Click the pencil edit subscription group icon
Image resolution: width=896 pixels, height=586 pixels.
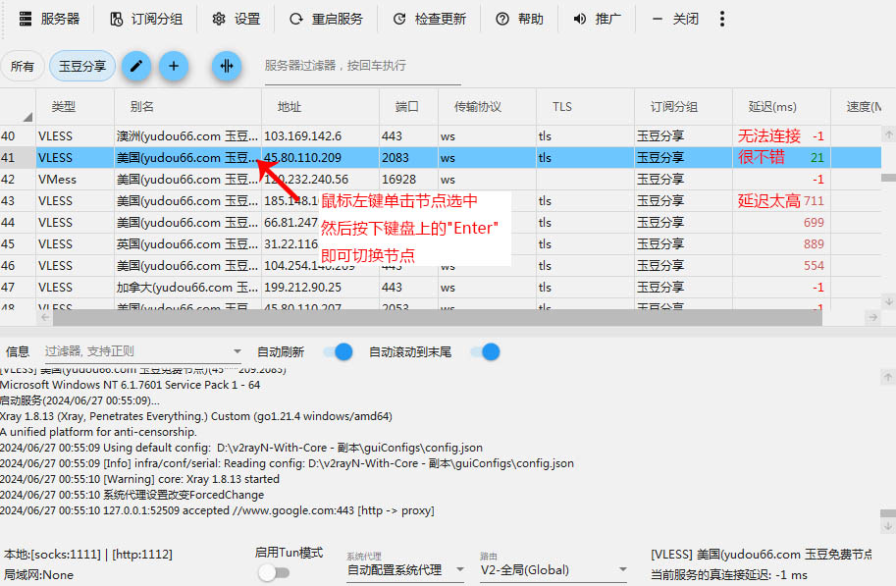point(136,66)
